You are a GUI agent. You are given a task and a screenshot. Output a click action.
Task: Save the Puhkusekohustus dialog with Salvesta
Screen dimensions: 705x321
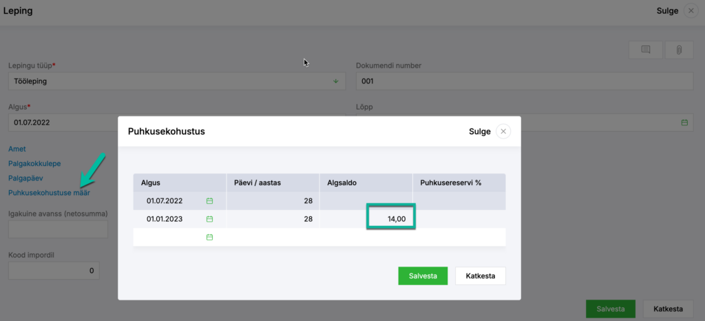point(423,276)
